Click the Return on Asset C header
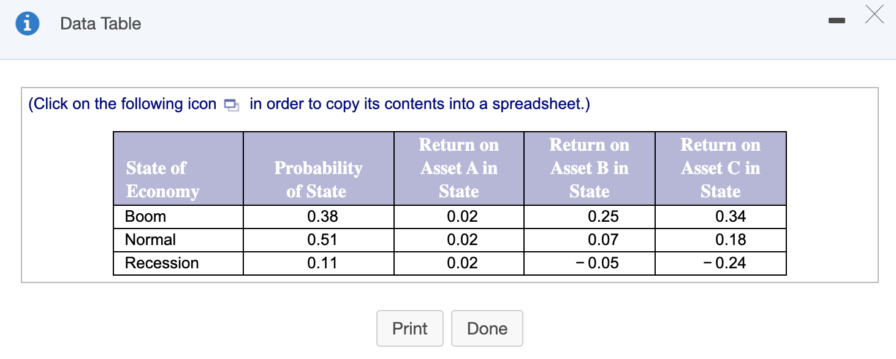This screenshot has width=896, height=359. pos(721,168)
